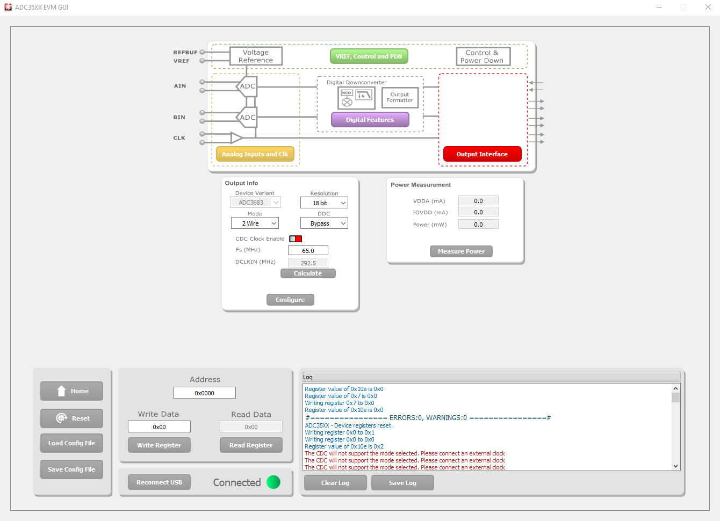
Task: Click the Read Register button
Action: 251,445
